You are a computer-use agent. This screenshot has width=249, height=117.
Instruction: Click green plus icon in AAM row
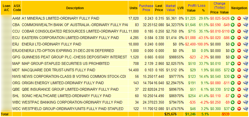click(233, 18)
